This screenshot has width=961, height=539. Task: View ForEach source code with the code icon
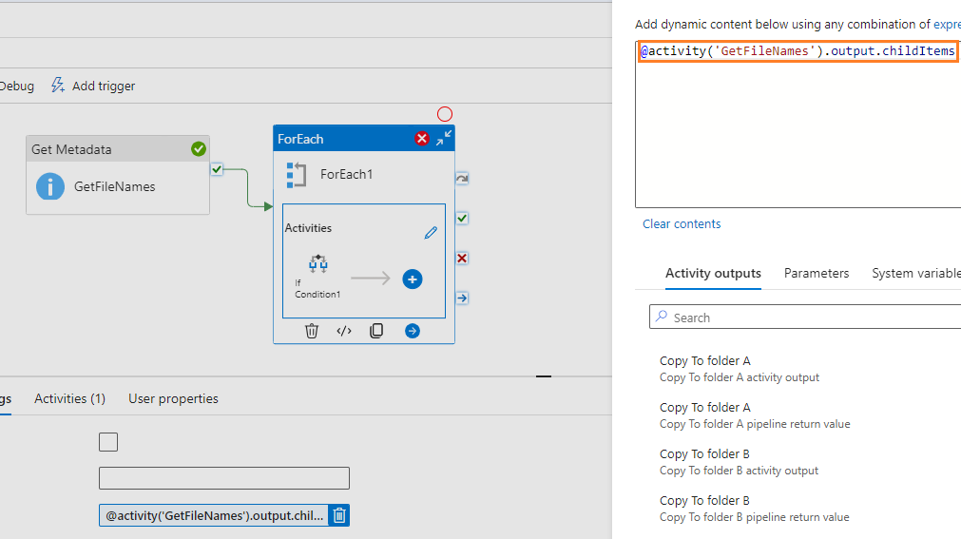click(x=344, y=331)
